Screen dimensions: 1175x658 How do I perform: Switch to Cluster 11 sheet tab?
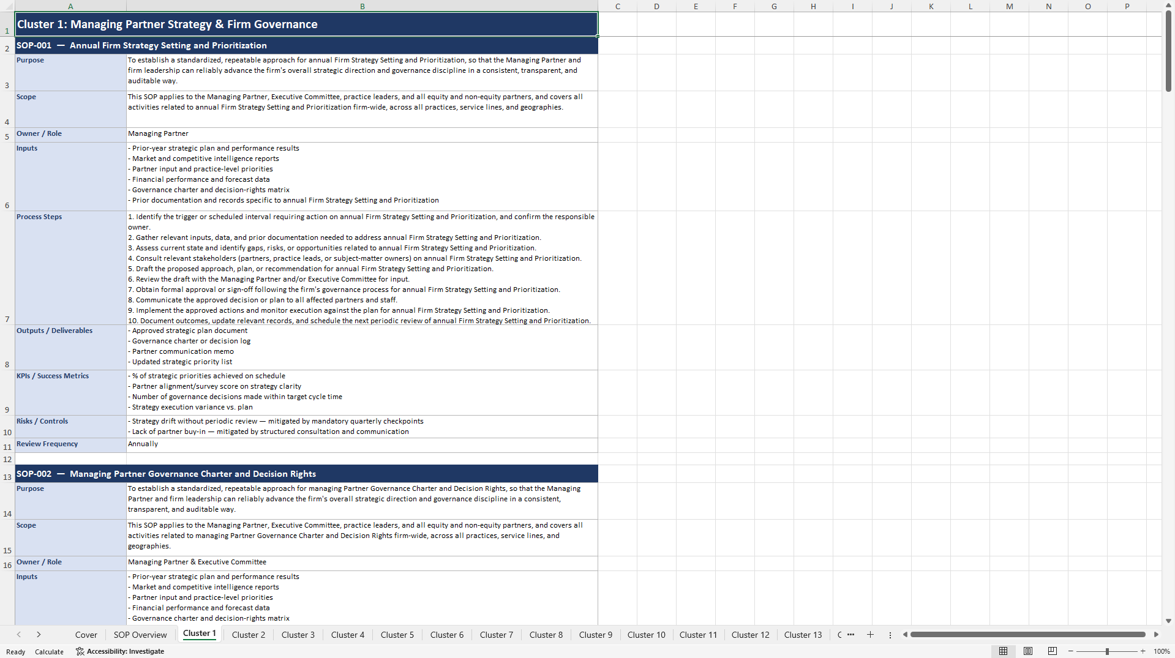coord(698,635)
